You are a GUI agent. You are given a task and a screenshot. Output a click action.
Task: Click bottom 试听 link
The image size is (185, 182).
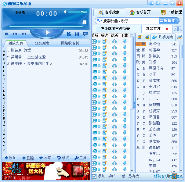pyautogui.click(x=111, y=176)
